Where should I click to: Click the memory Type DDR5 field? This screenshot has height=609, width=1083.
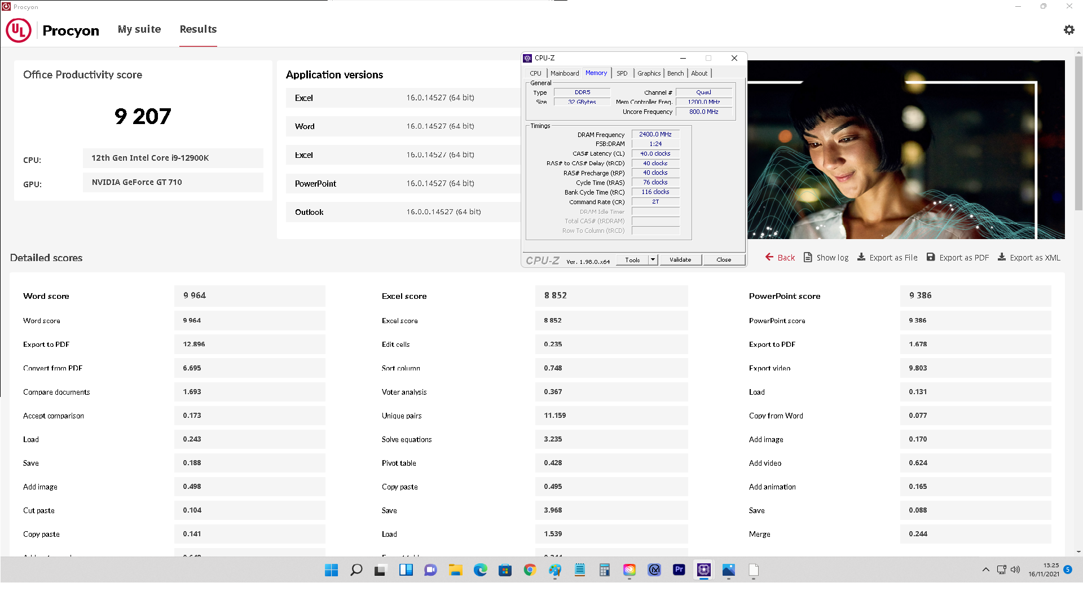point(582,92)
